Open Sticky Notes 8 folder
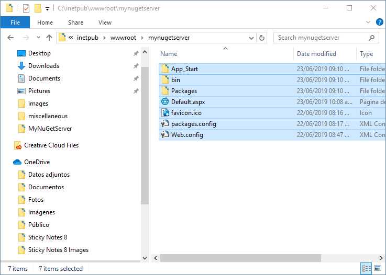This screenshot has width=386, height=275. pos(48,237)
